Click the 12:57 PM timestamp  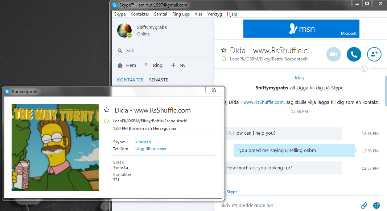point(370,168)
